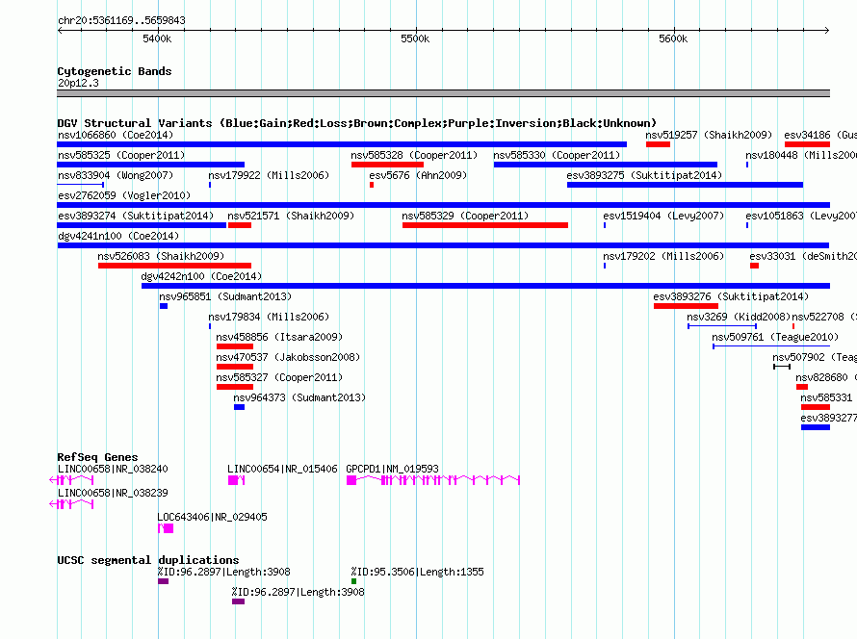
Task: Click the nsv179922 (Mills2006) label
Action: tap(269, 175)
